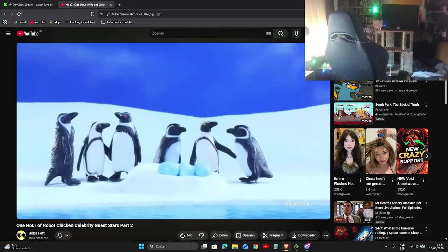Like the video with the thumbs-up button

[186, 235]
